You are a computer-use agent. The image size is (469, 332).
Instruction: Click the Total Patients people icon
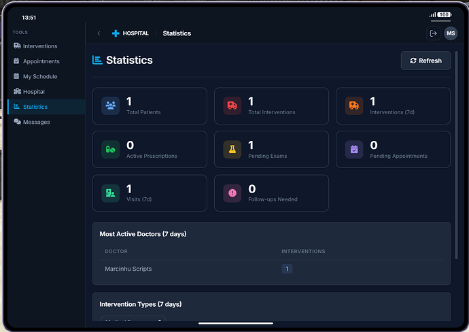(110, 105)
